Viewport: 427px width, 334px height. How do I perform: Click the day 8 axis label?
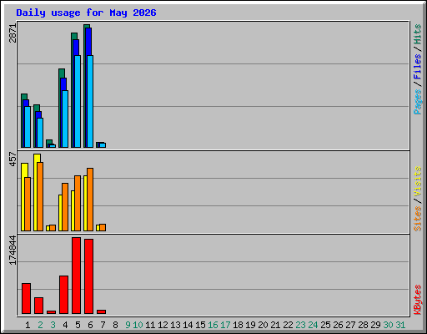pyautogui.click(x=115, y=325)
